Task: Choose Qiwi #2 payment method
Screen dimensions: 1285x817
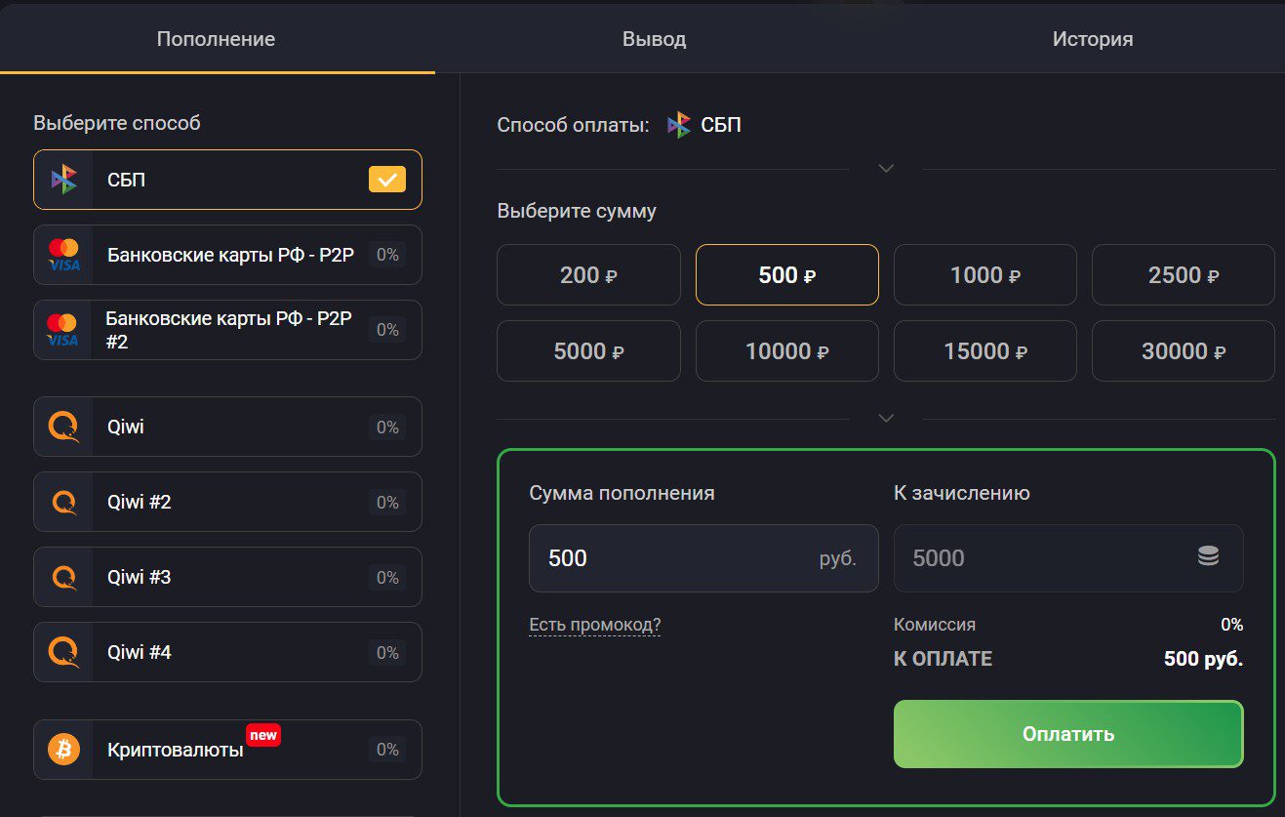Action: (x=227, y=502)
